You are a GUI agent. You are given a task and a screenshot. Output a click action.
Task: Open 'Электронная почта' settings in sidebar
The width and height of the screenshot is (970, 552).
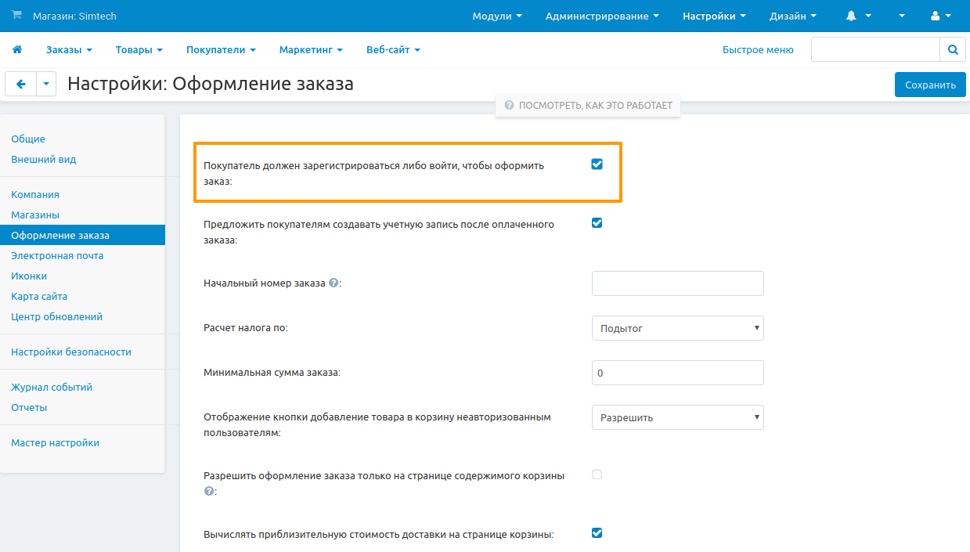click(57, 256)
